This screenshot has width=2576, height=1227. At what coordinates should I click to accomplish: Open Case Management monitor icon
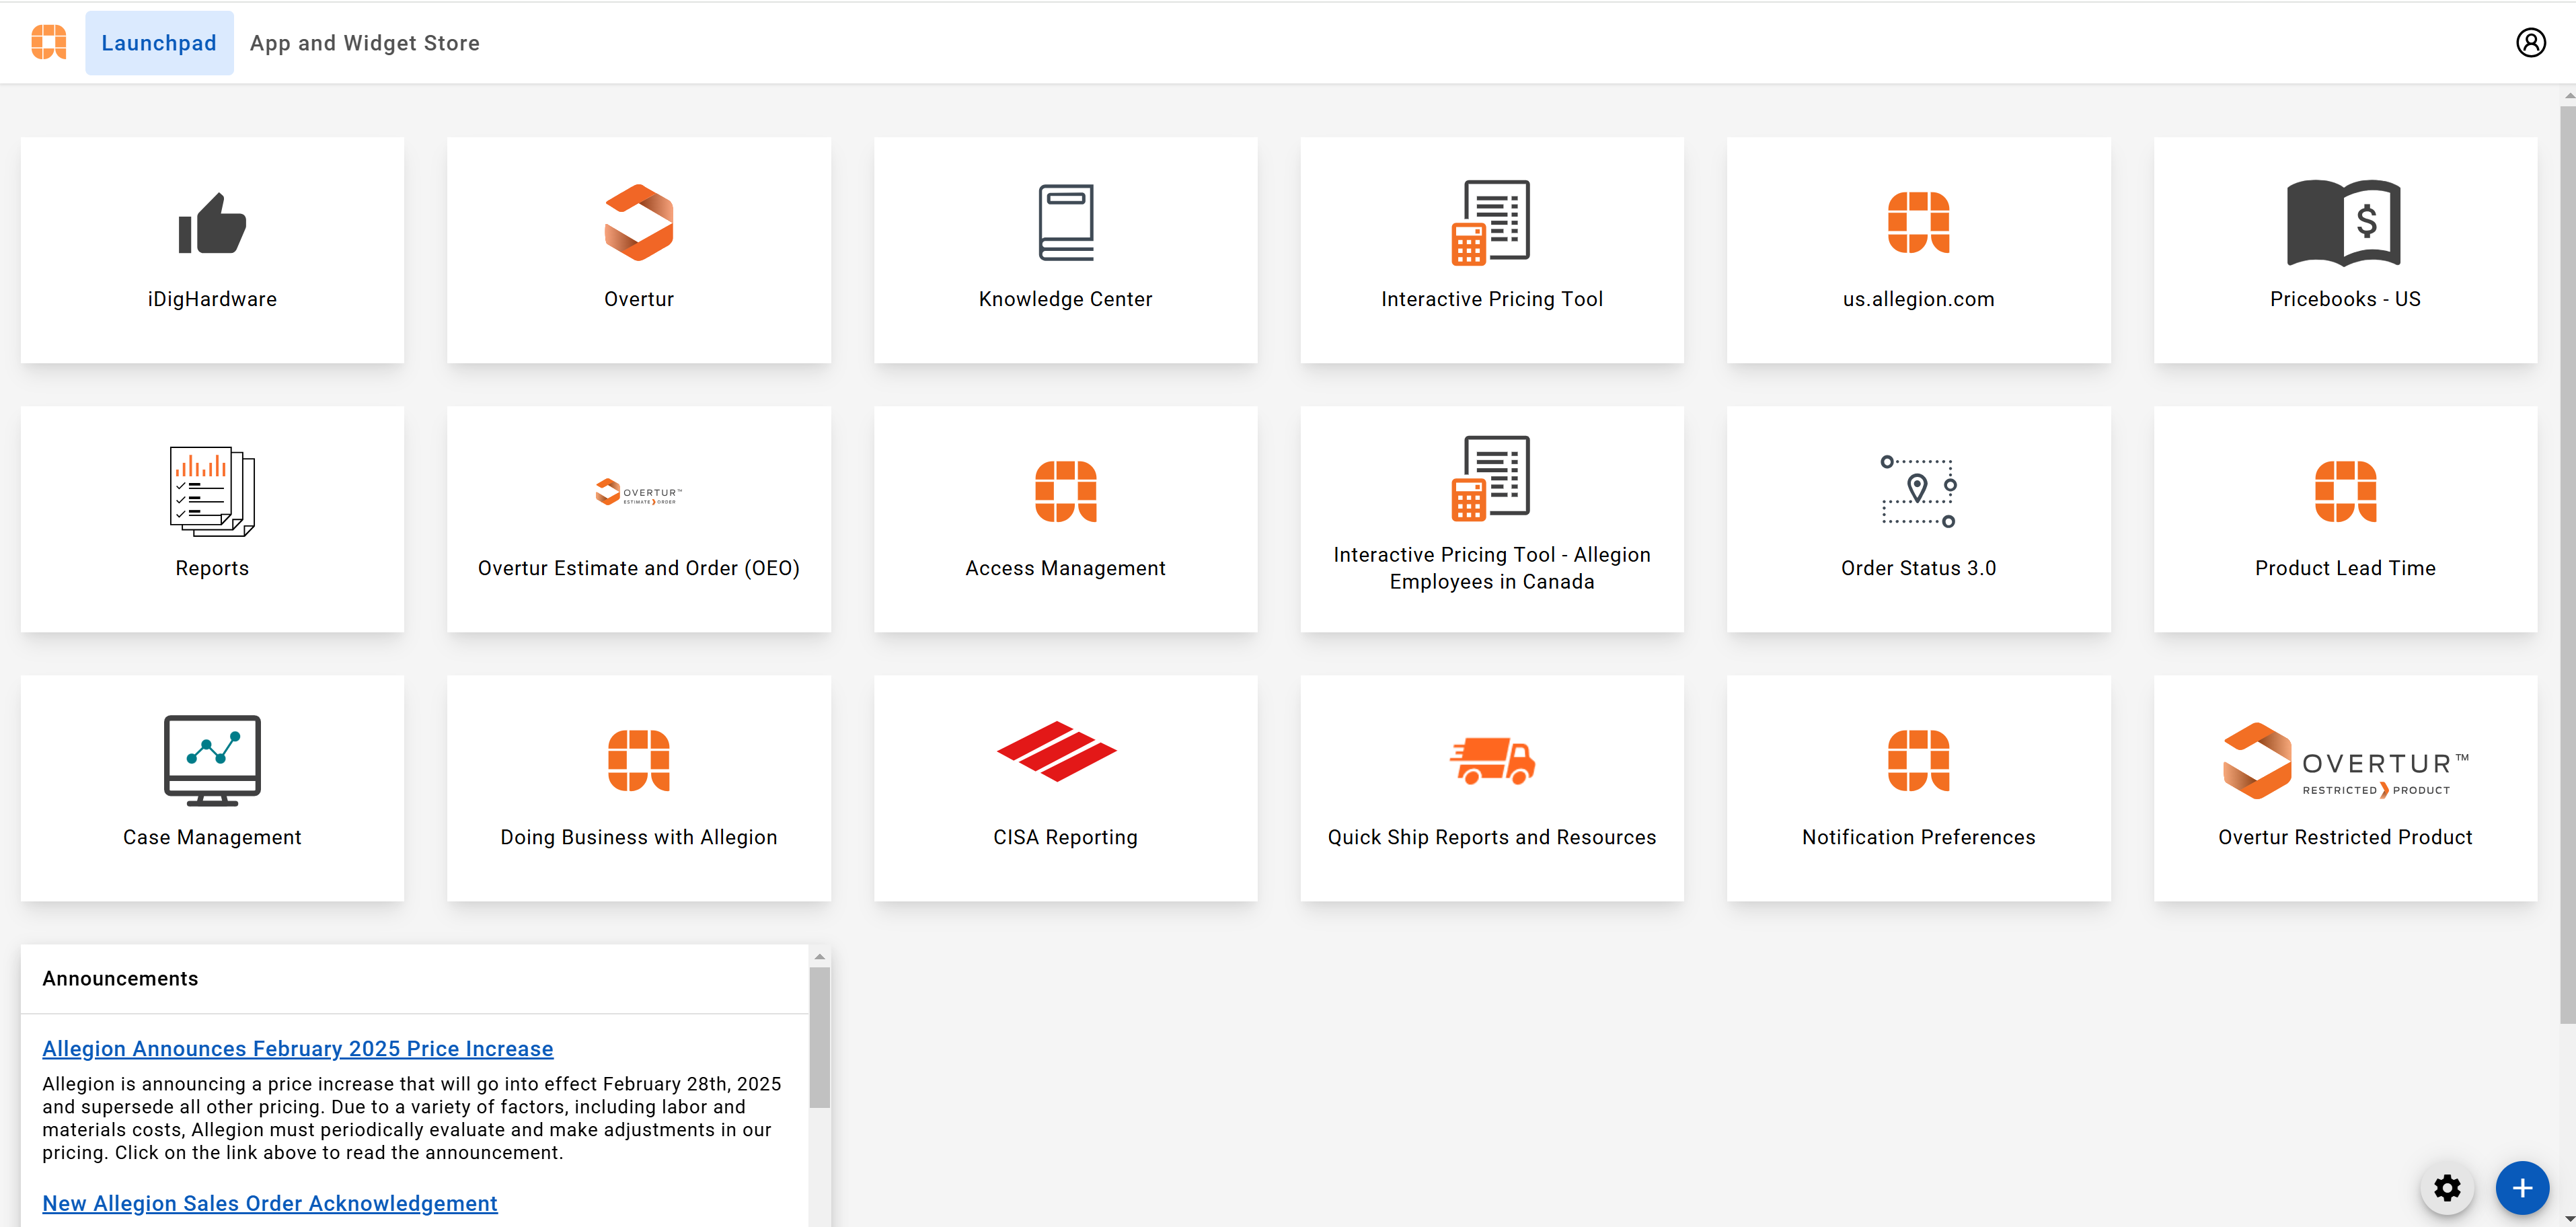coord(212,760)
